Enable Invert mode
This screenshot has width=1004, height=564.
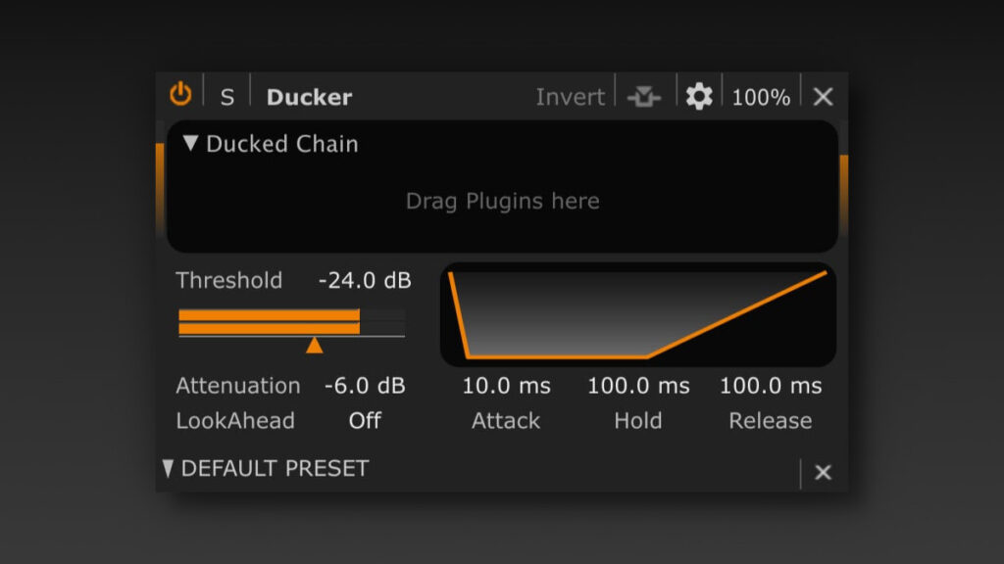point(570,96)
